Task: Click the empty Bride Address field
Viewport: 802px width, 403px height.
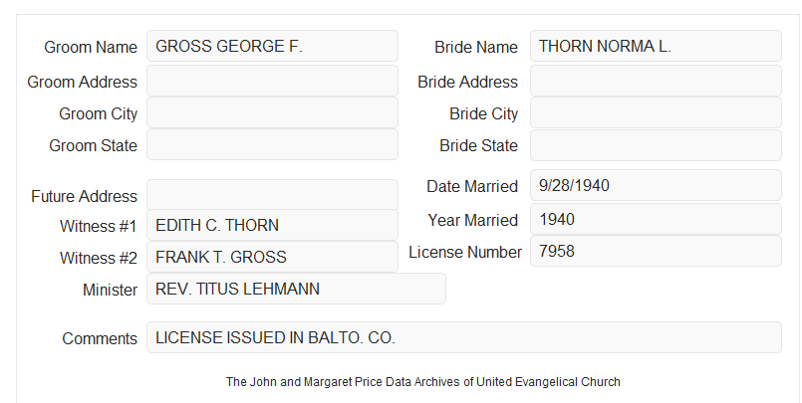Action: click(x=656, y=81)
